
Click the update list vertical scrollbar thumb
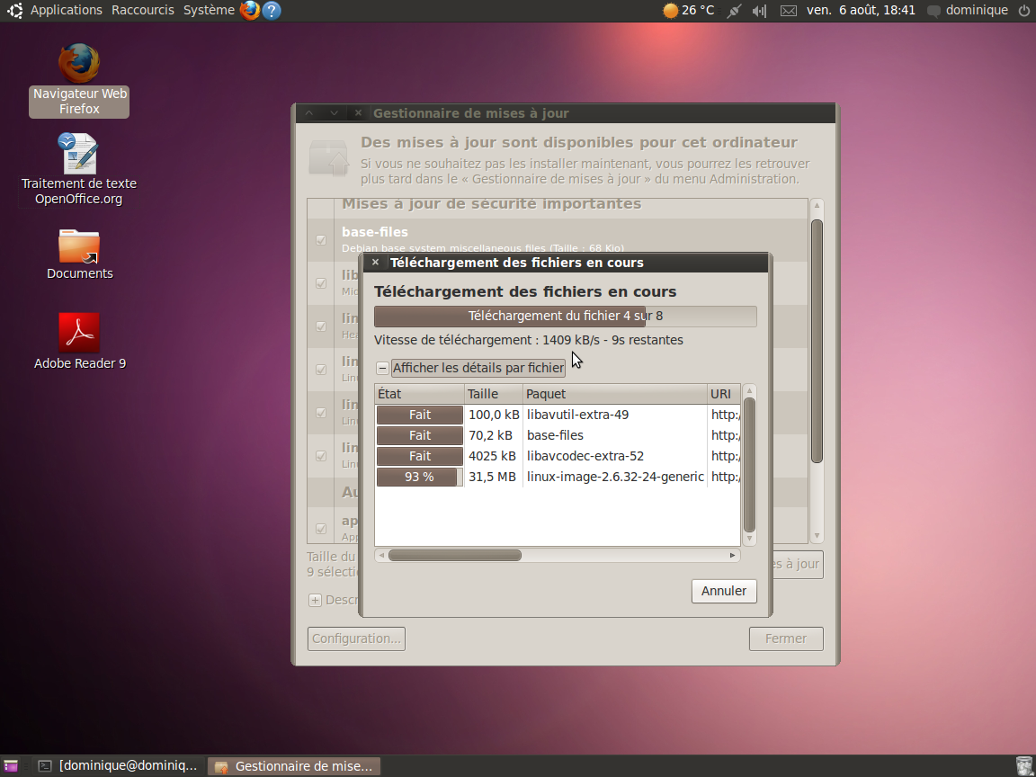tap(817, 341)
